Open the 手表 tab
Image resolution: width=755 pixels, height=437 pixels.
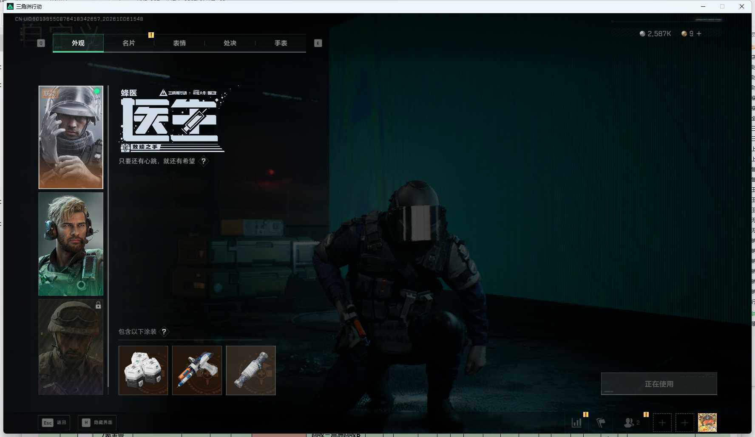pos(281,43)
